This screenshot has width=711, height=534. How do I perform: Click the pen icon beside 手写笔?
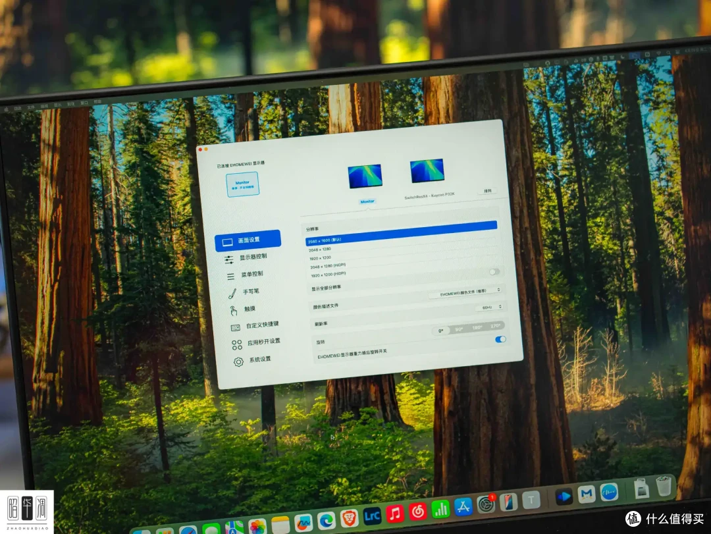(x=232, y=294)
